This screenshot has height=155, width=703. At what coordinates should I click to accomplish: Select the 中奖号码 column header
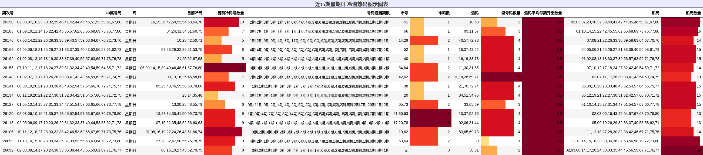click(x=114, y=13)
